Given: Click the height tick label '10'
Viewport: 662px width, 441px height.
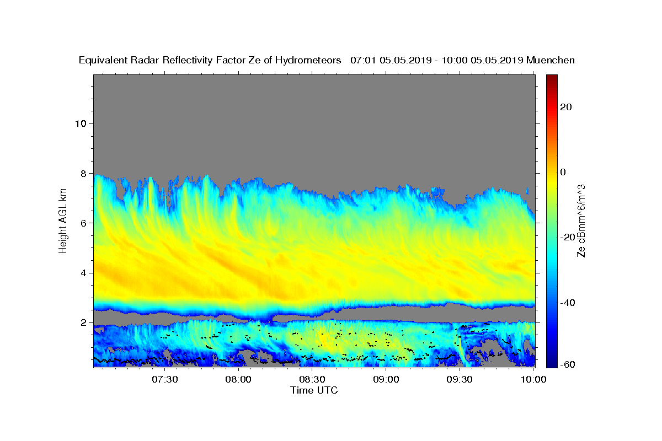Looking at the screenshot, I should 80,123.
